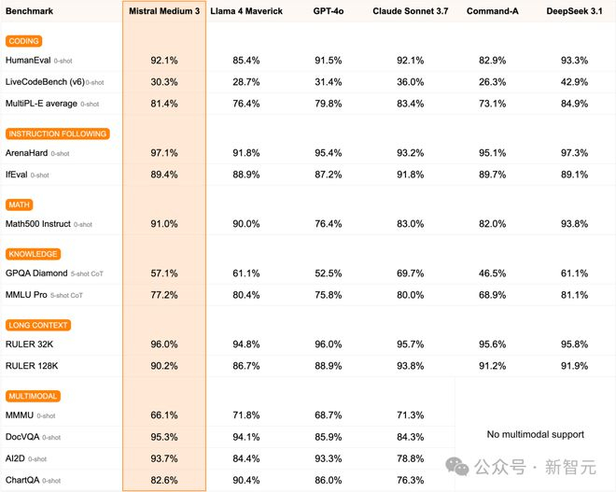Click Mistral's 97.1% ArenaHard score cell
This screenshot has height=492, width=616.
tap(164, 152)
